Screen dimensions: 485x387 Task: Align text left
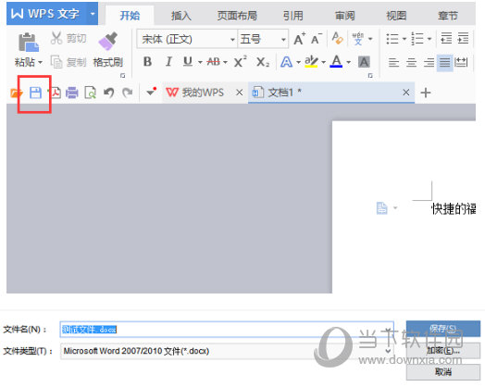click(393, 62)
